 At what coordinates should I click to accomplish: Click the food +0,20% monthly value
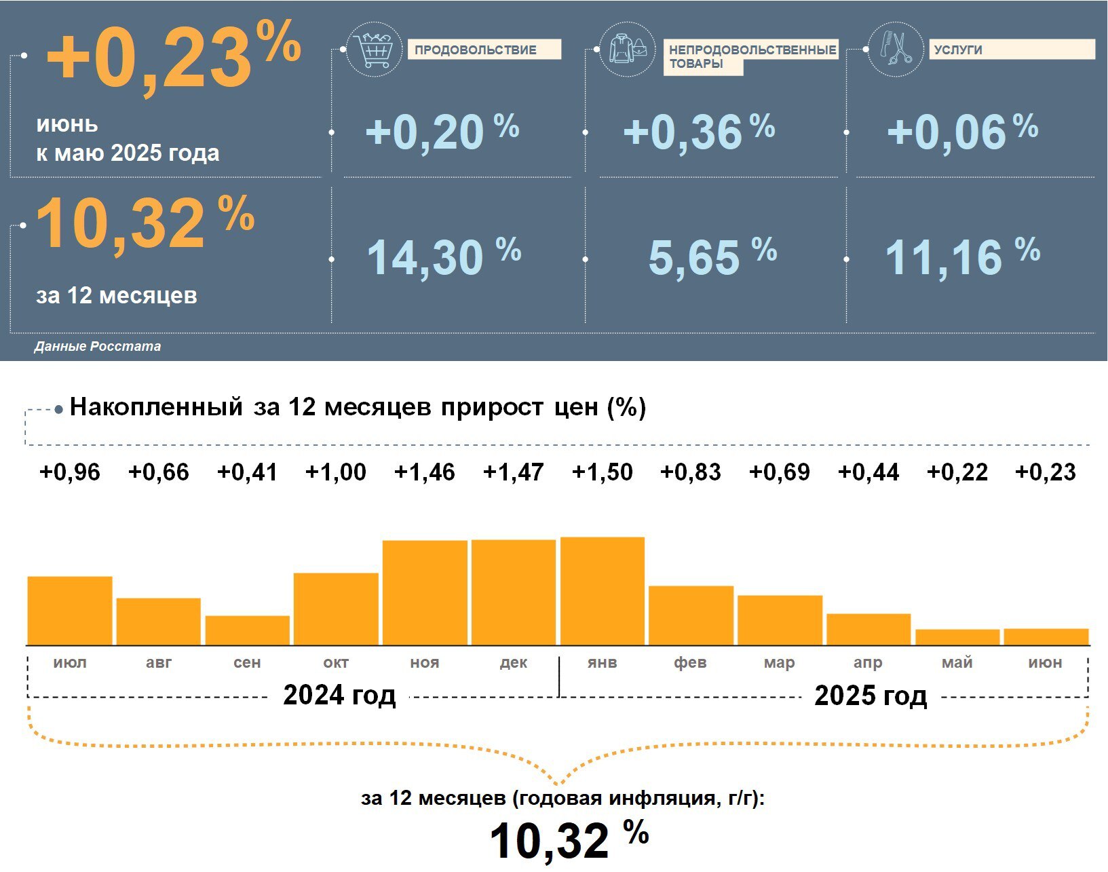(x=442, y=132)
